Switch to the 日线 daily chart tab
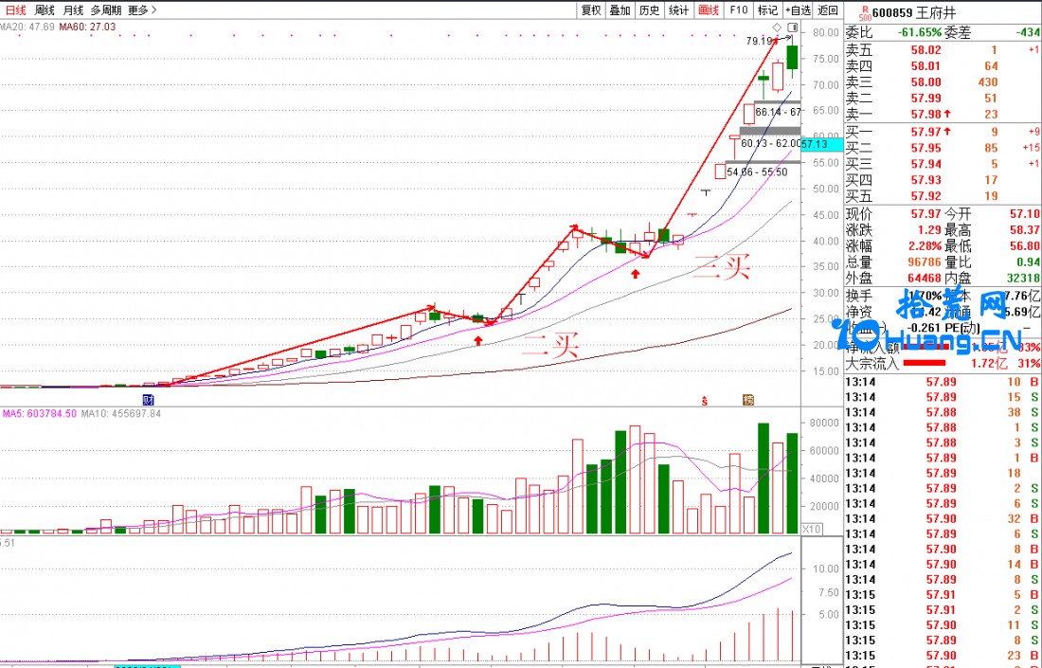This screenshot has height=668, width=1042. click(x=16, y=10)
